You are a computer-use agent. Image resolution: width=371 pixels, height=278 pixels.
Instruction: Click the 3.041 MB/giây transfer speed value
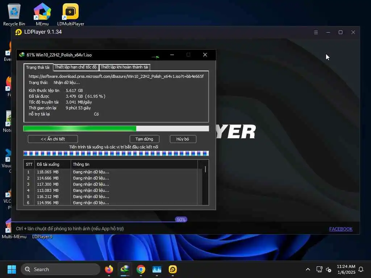tap(79, 102)
